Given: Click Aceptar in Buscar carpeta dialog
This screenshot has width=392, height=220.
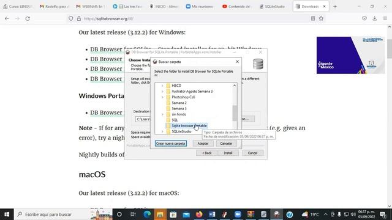Looking at the screenshot, I should coord(203,144).
